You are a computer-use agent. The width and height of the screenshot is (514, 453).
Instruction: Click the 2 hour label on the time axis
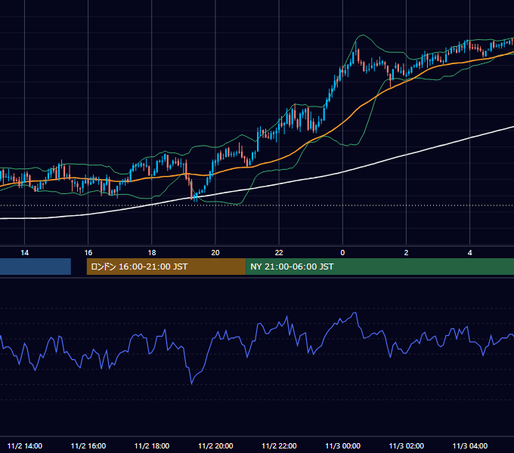(406, 253)
